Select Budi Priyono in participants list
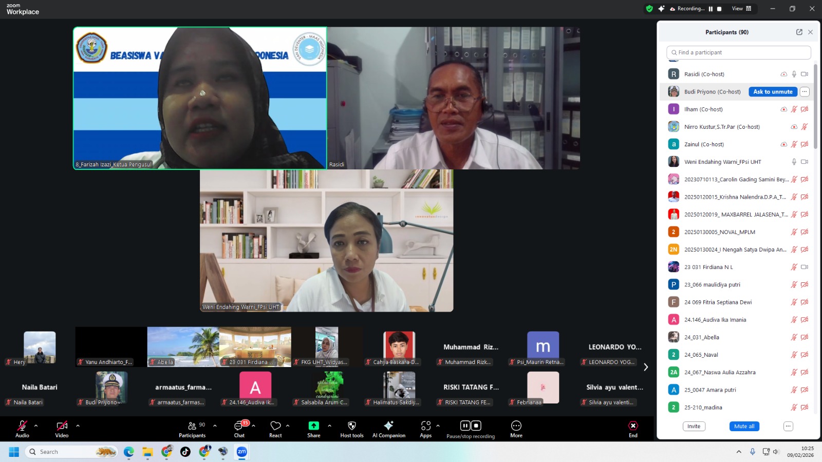The width and height of the screenshot is (822, 462). (712, 92)
